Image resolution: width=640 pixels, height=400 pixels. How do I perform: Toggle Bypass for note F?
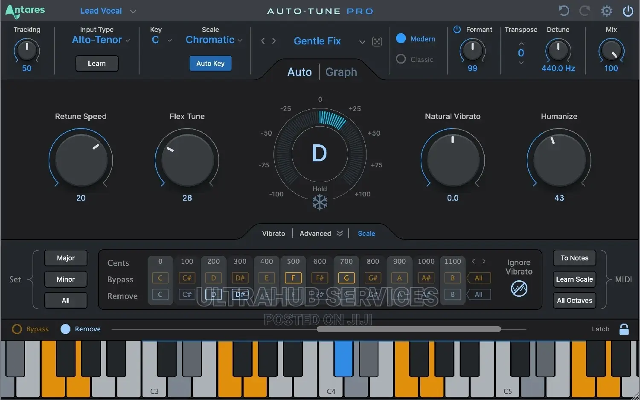pos(293,278)
